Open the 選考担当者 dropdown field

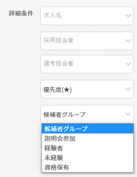click(87, 64)
